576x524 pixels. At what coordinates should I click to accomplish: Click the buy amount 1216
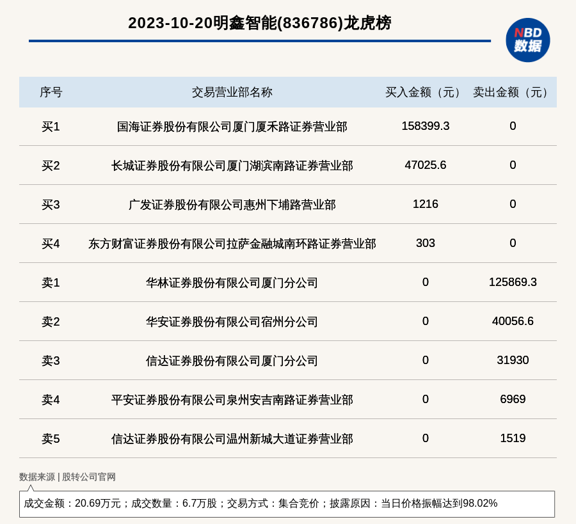click(x=426, y=204)
